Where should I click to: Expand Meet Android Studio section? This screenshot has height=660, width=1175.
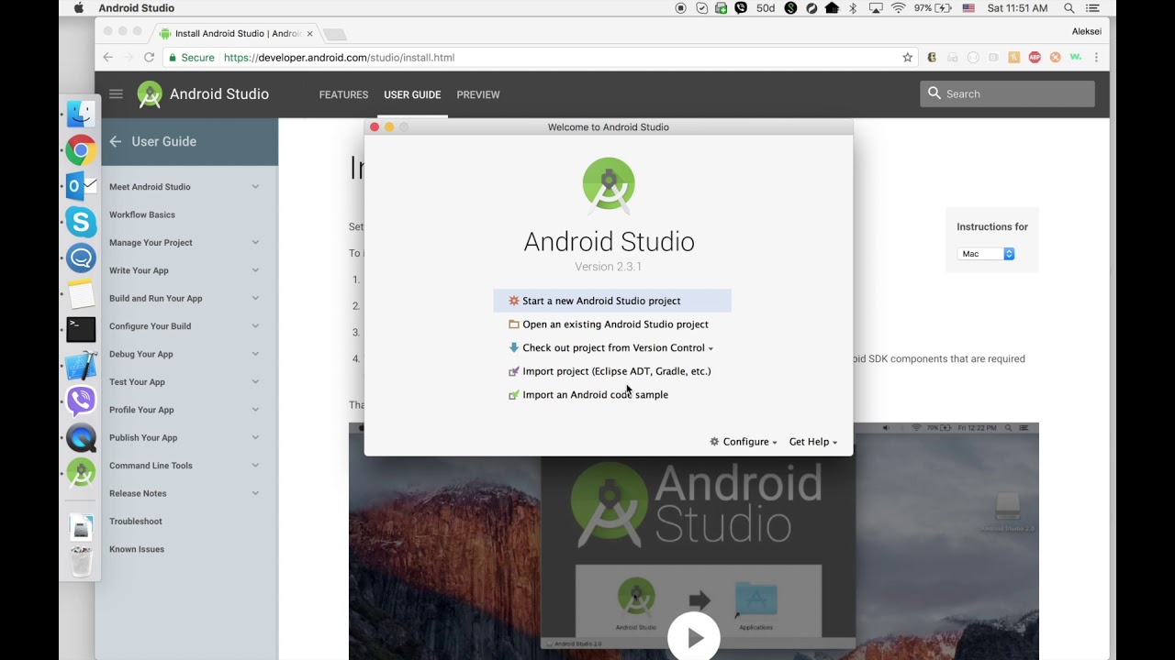pyautogui.click(x=255, y=187)
